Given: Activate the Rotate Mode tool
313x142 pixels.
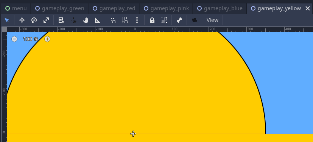Looking at the screenshot, I should tap(34, 20).
